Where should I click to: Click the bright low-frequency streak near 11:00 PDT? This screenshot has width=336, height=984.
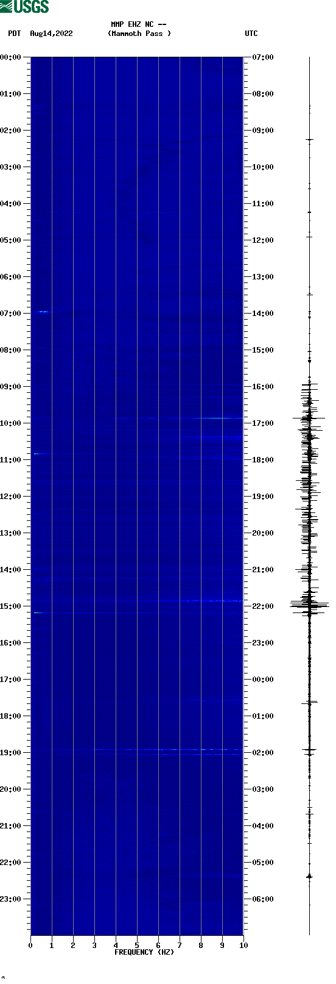(39, 454)
